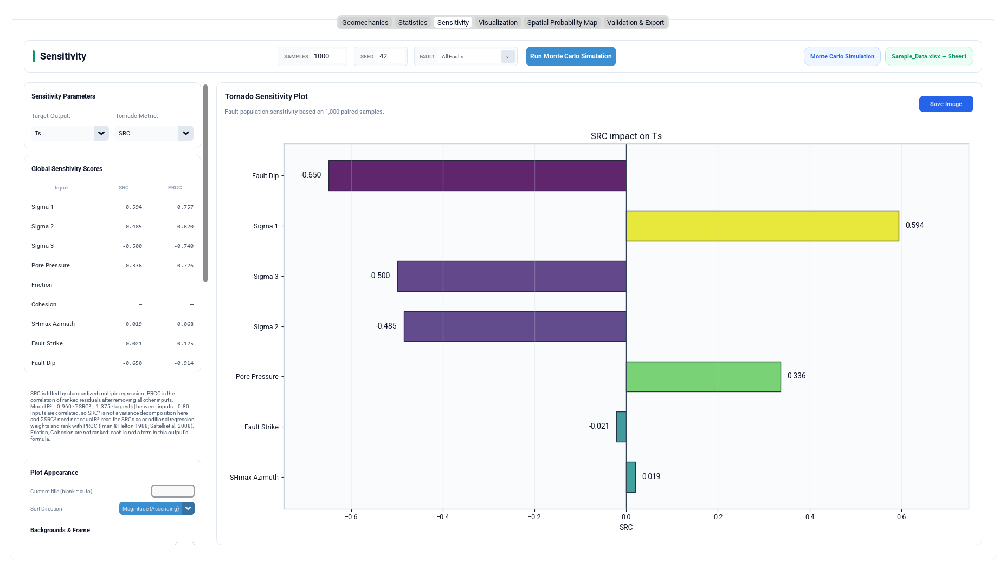Click the PRCC column header
Screen dimensions: 1006x569
click(175, 188)
